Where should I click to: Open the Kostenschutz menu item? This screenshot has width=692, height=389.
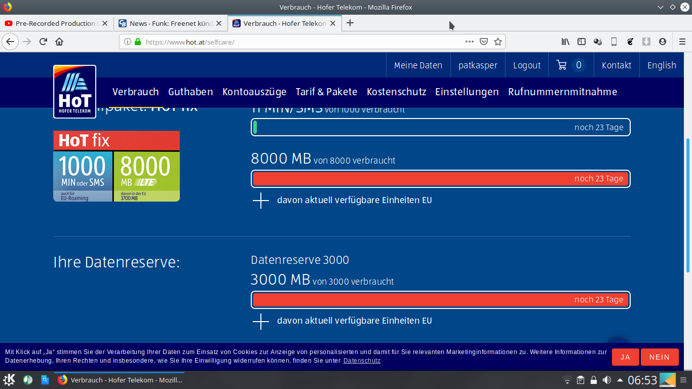click(397, 92)
